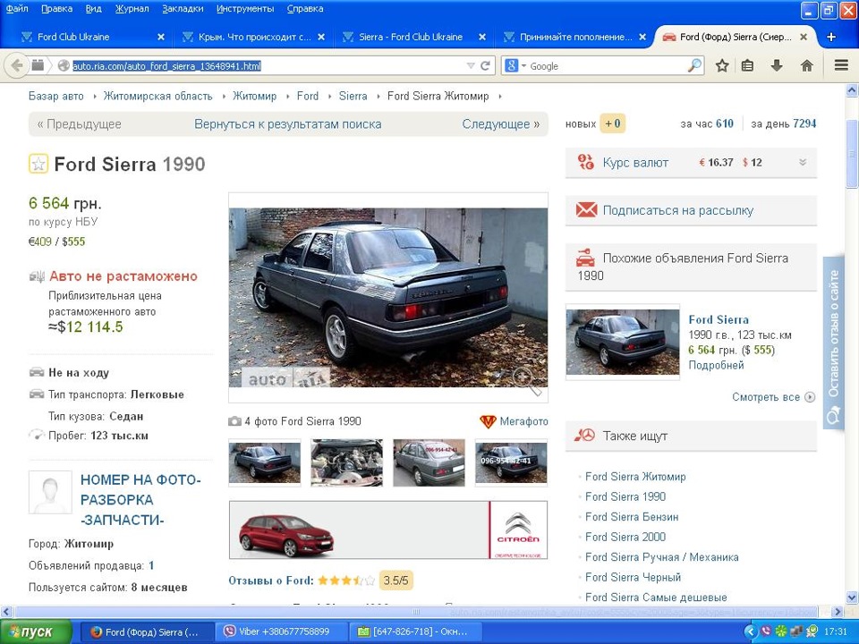
Task: Click in the Google search field
Action: coord(607,65)
